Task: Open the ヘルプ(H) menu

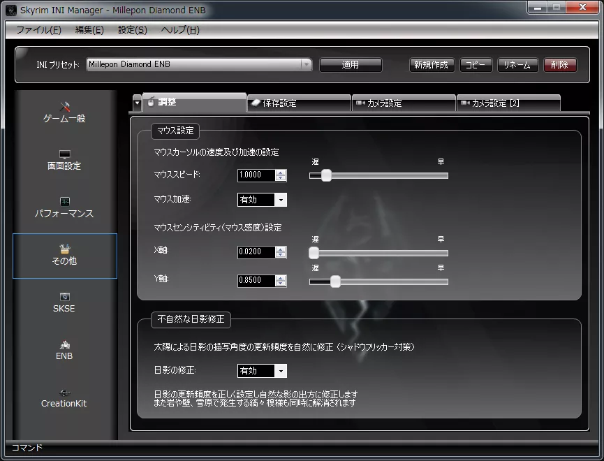Action: pos(180,30)
